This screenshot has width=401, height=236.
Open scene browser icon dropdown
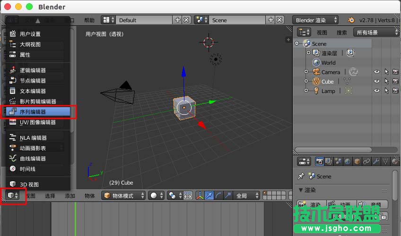pos(201,20)
